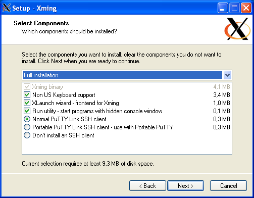Open the installation type dropdown arrow

pyautogui.click(x=227, y=75)
